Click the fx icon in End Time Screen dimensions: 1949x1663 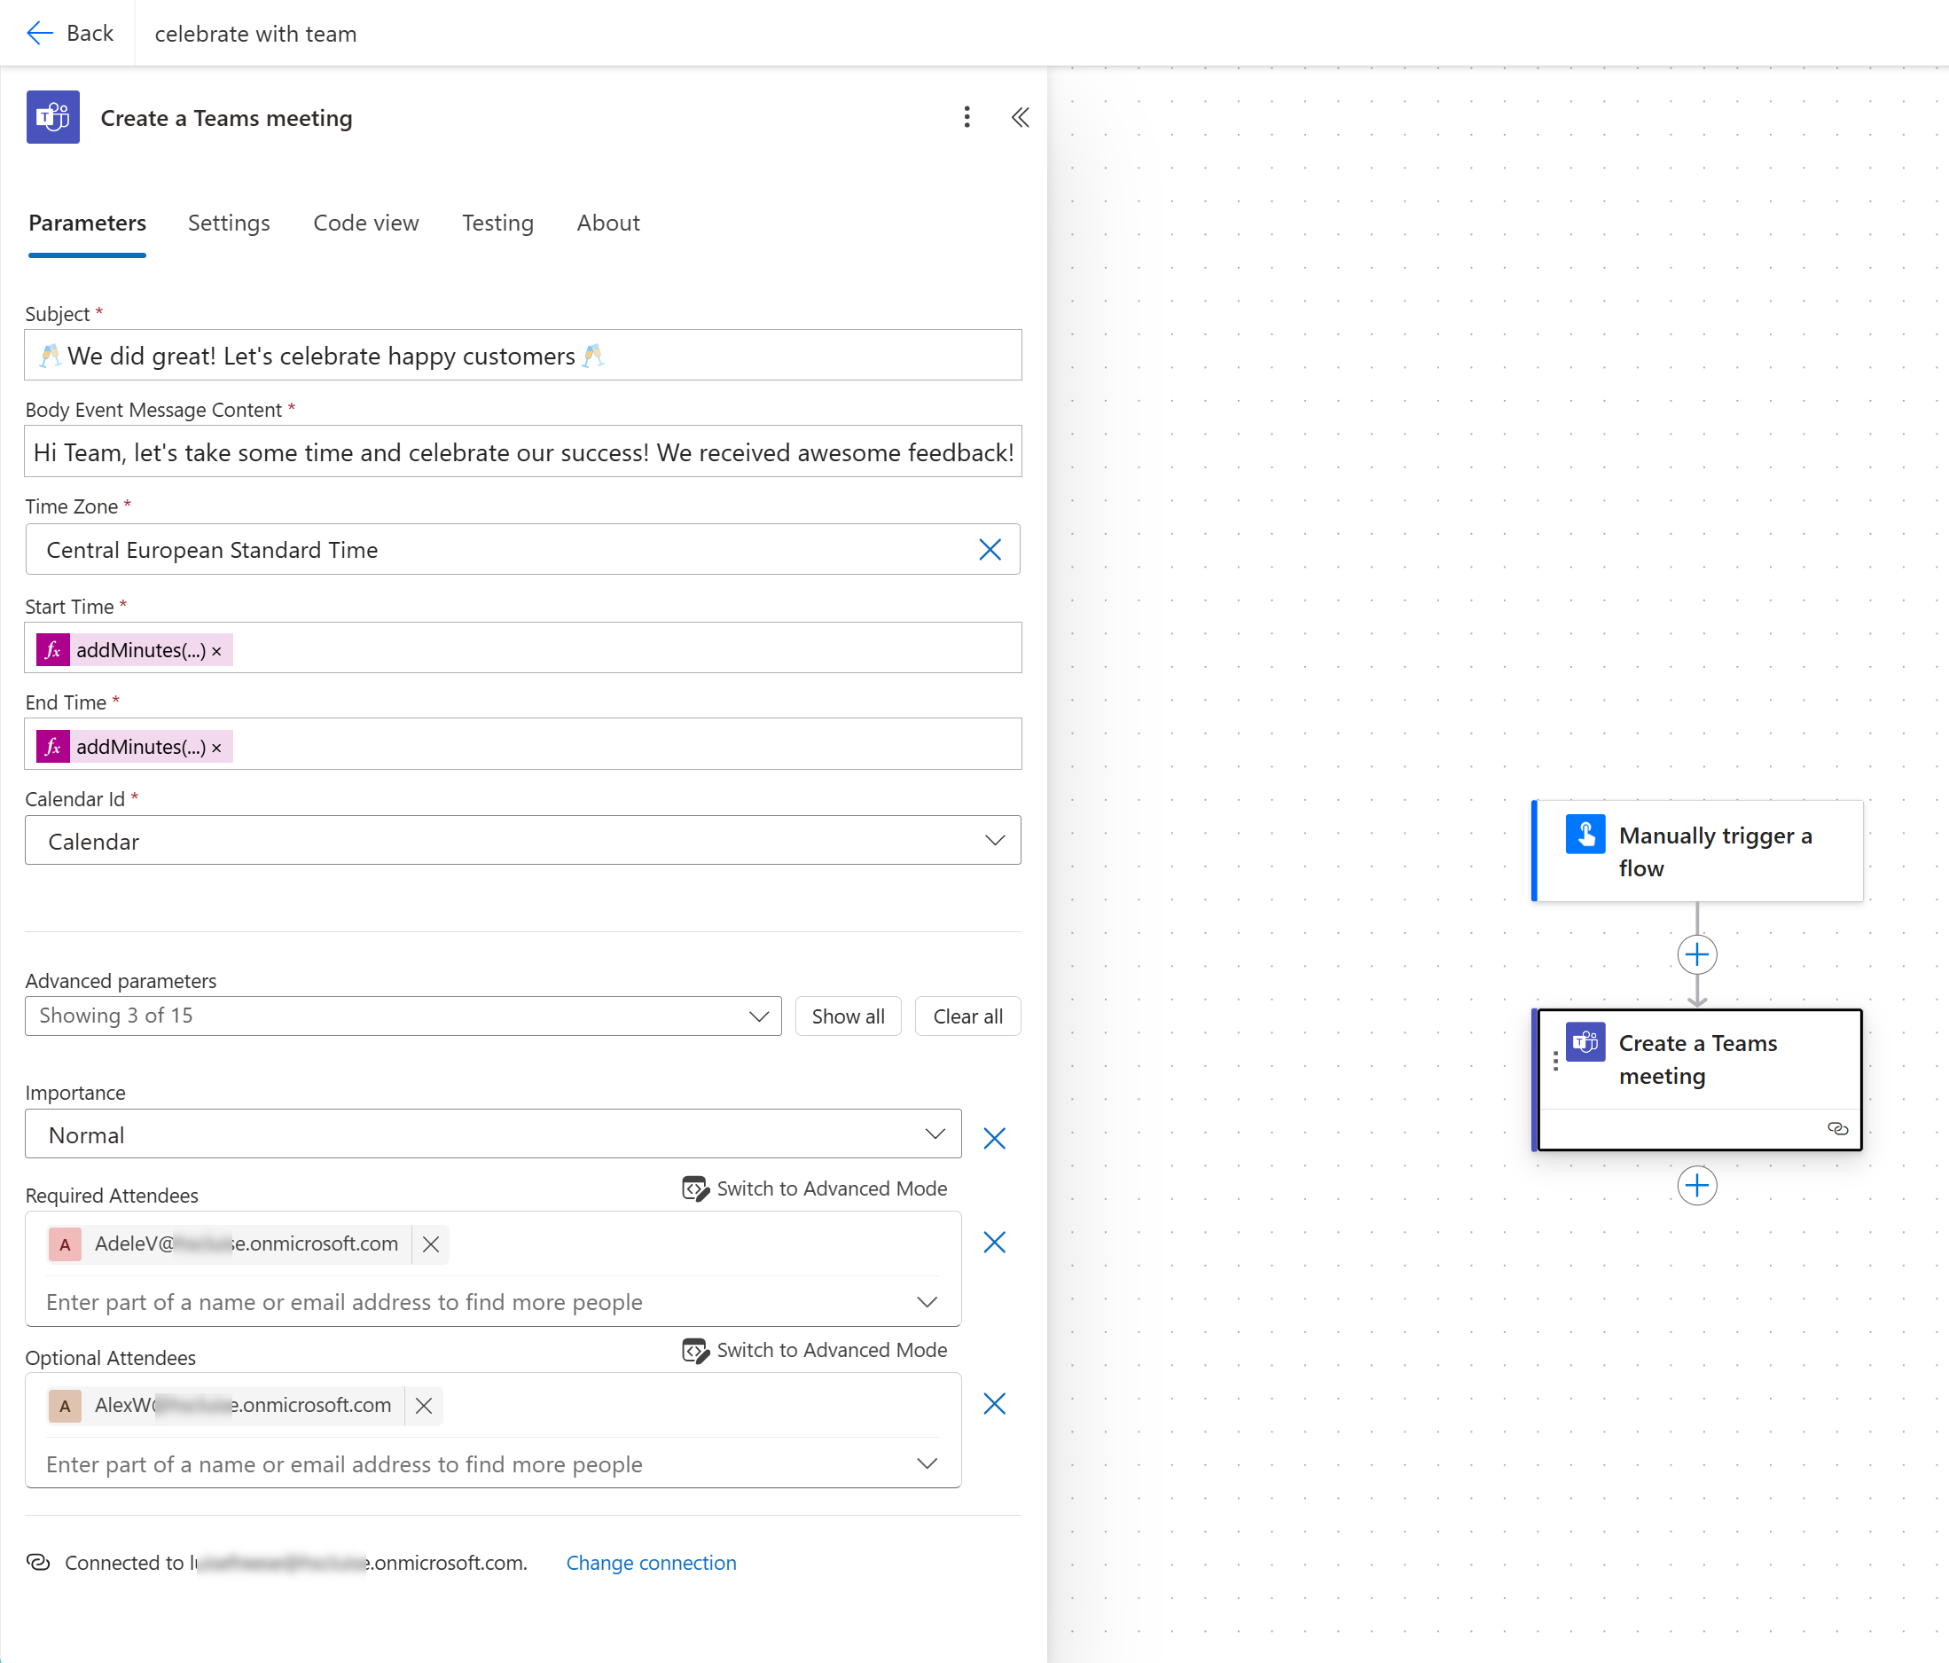(52, 747)
